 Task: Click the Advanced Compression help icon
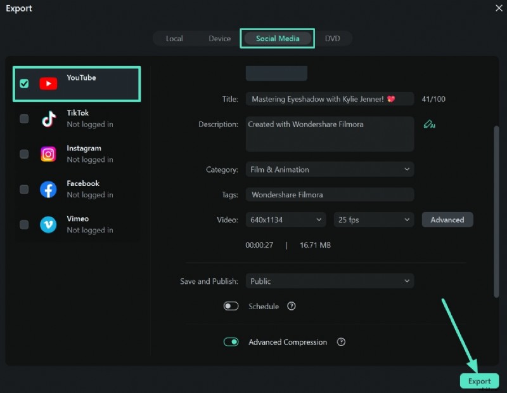[x=341, y=342]
